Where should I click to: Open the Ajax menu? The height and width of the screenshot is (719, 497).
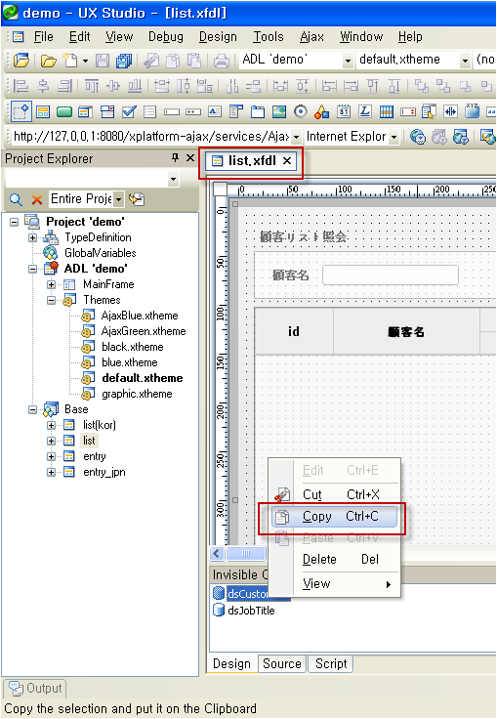point(311,37)
